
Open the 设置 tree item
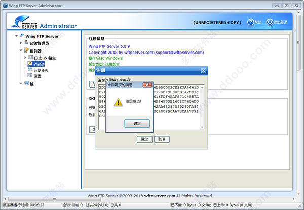coord(37,76)
